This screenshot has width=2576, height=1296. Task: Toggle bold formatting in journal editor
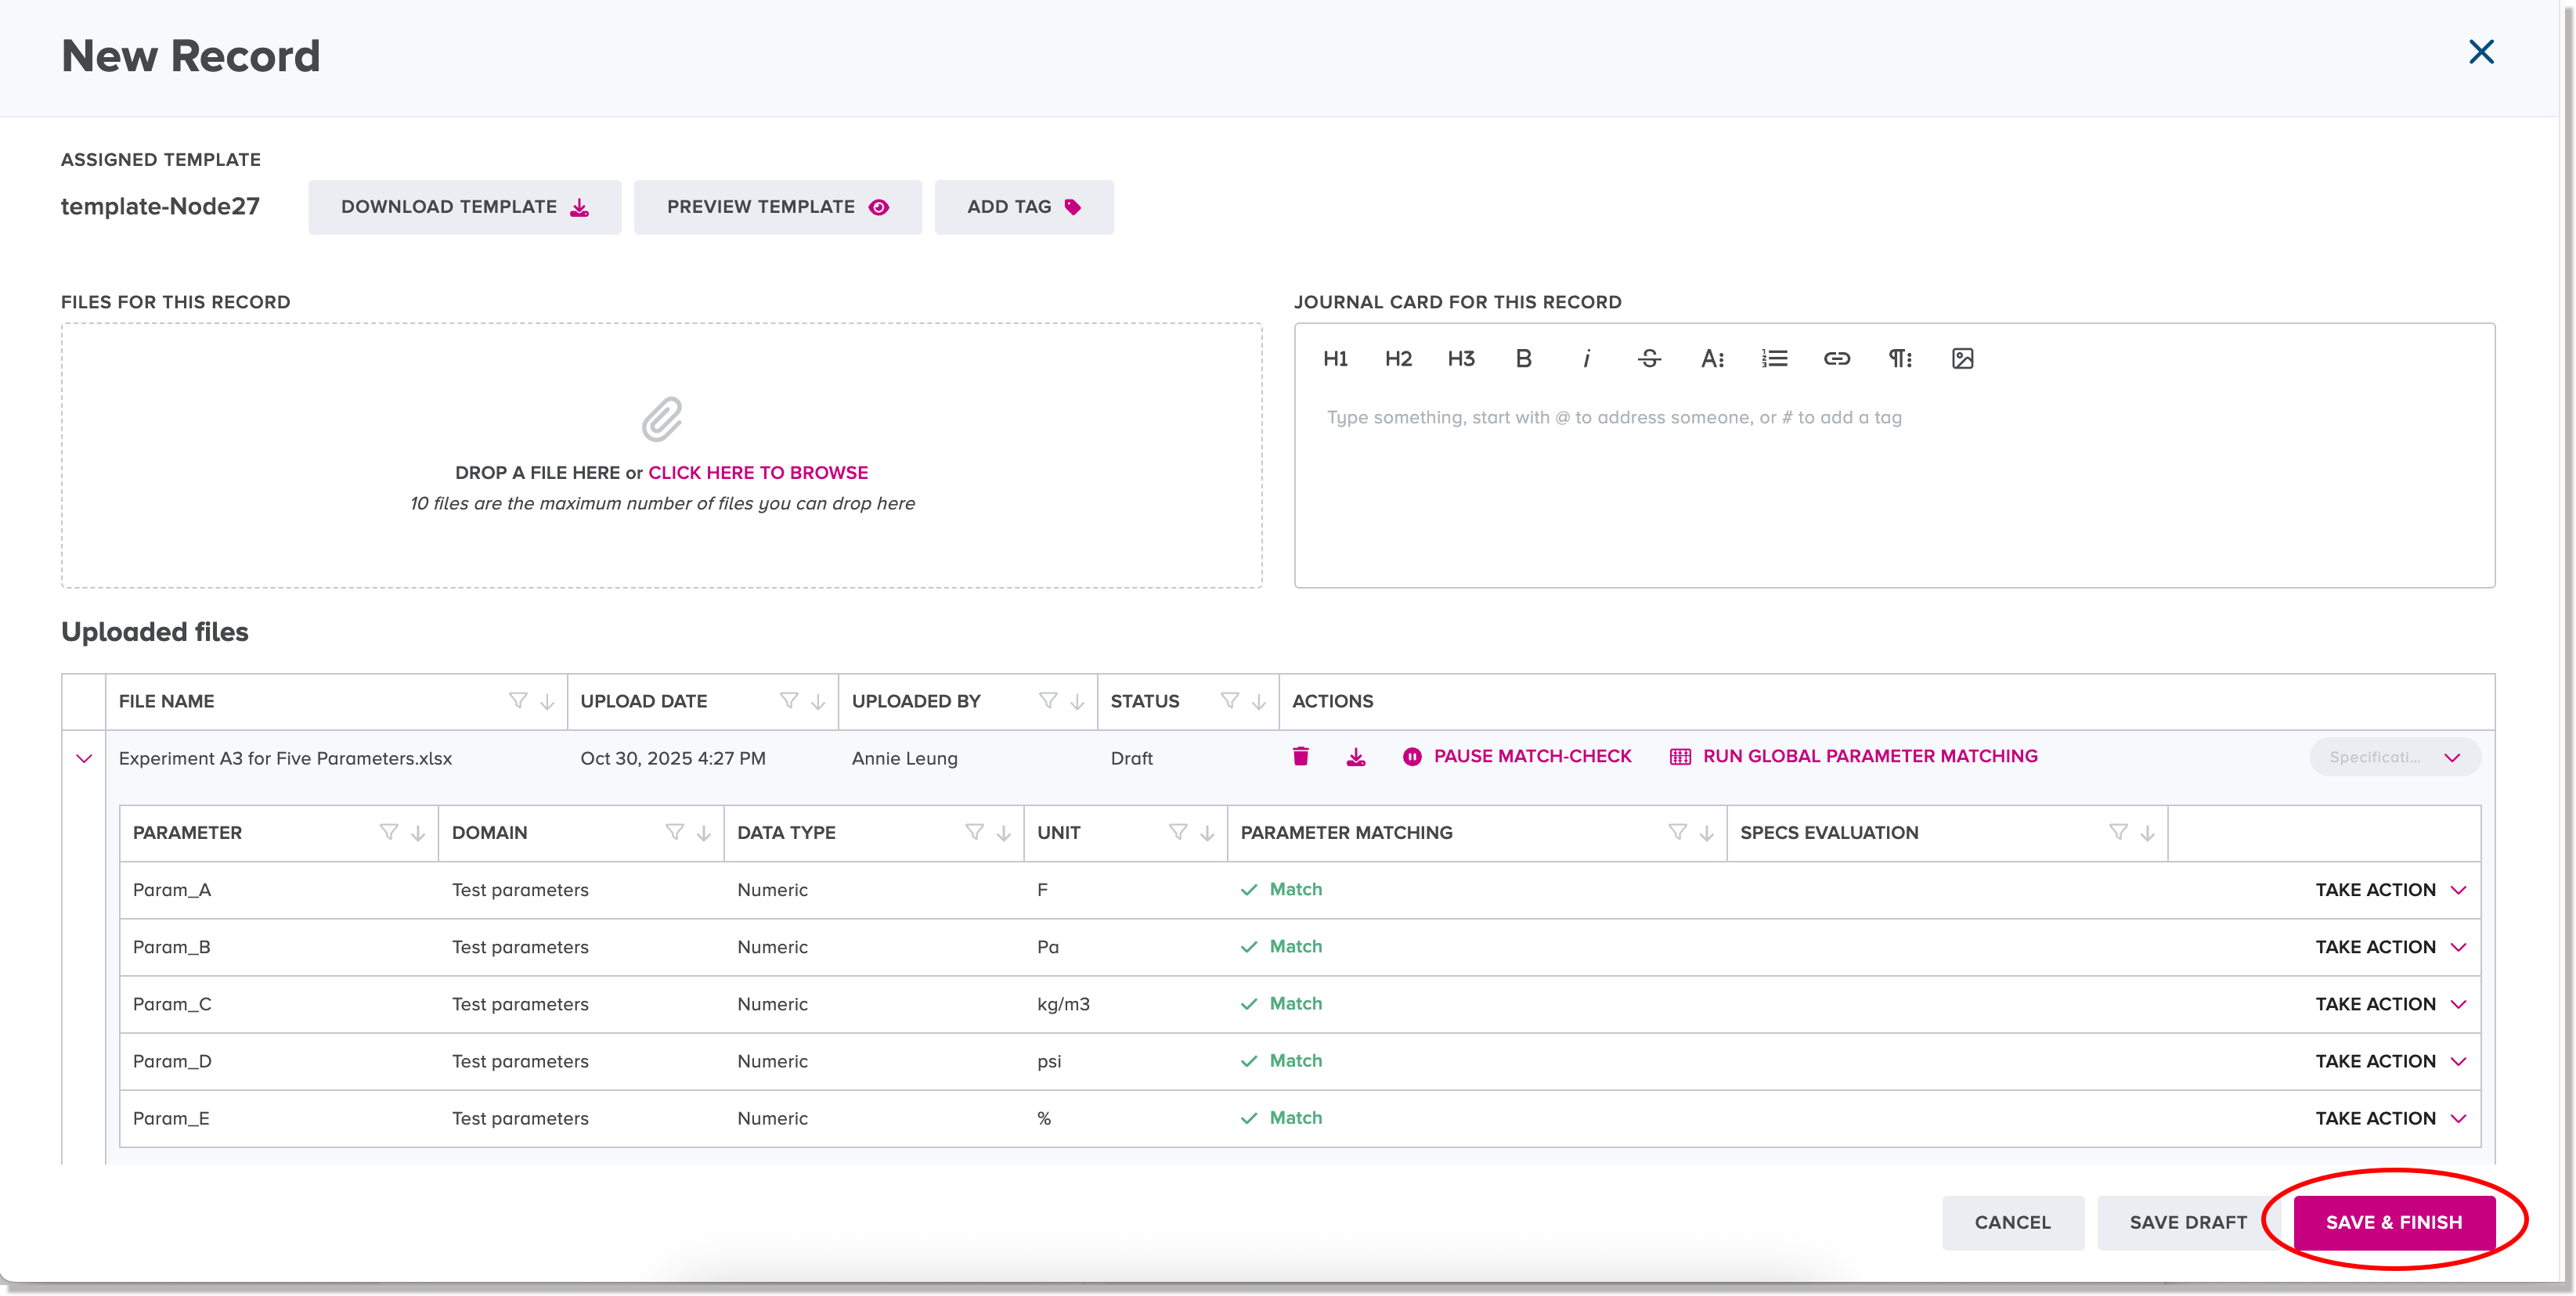coord(1523,358)
